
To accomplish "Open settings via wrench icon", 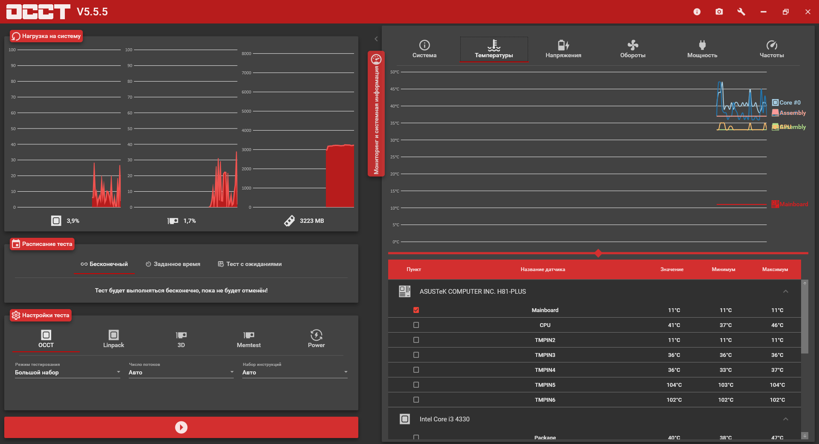I will click(741, 12).
